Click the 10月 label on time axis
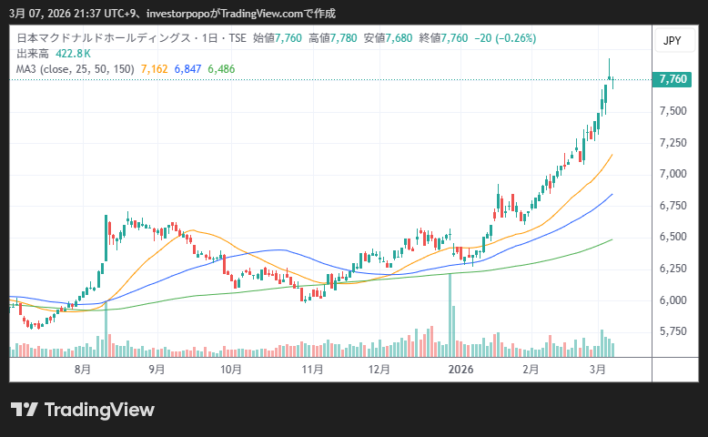This screenshot has height=437, width=708. point(231,370)
